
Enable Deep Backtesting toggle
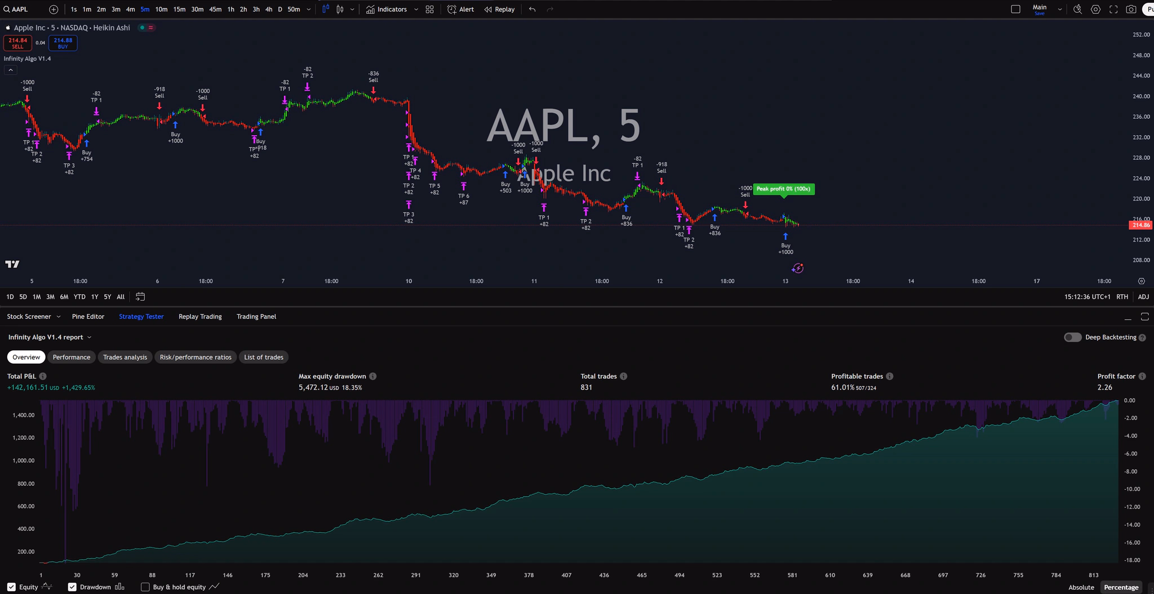point(1072,337)
